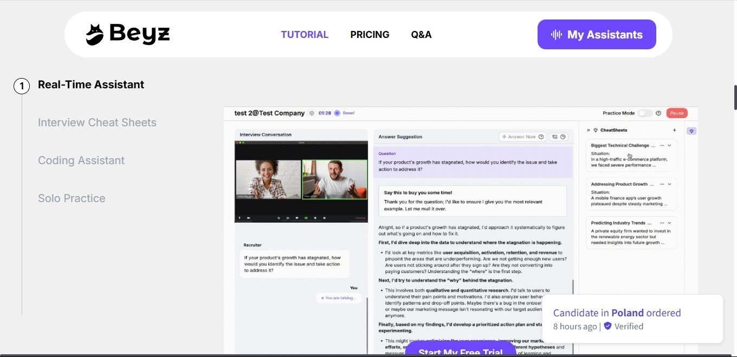Click the Zoom interview video thumbnail
This screenshot has height=357, width=737.
coord(301,181)
